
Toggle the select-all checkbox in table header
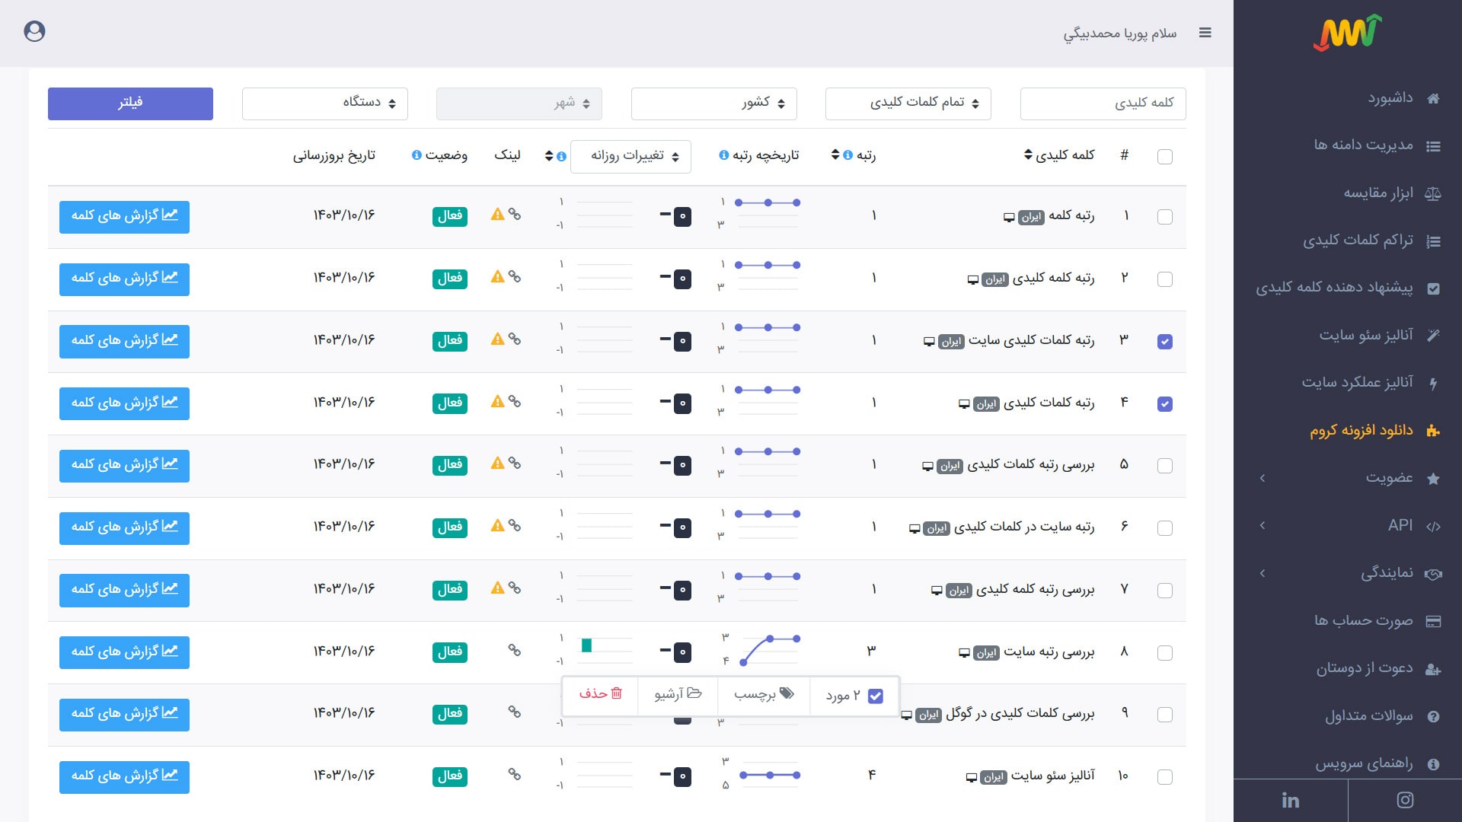click(x=1164, y=157)
